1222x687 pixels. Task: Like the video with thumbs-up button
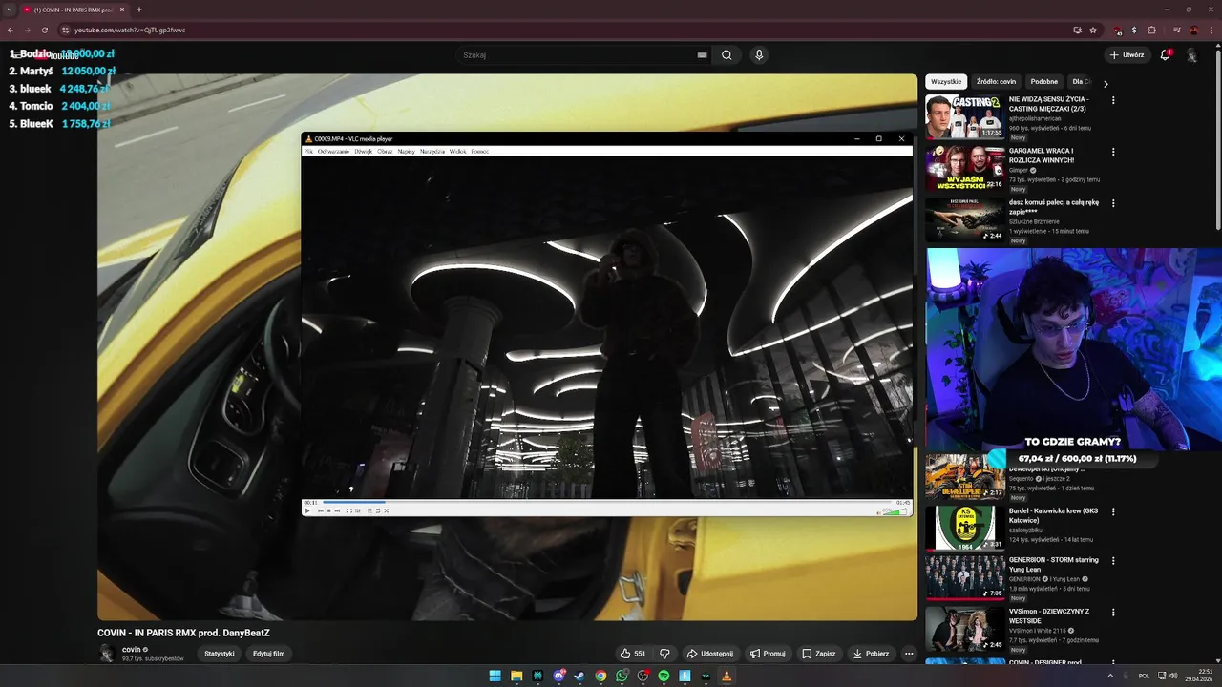click(x=632, y=654)
